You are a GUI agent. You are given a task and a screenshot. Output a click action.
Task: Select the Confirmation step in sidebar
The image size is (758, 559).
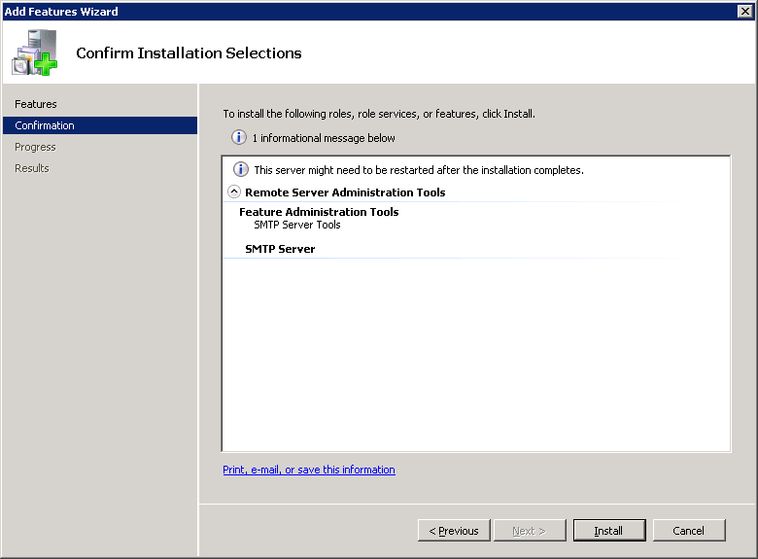(45, 125)
